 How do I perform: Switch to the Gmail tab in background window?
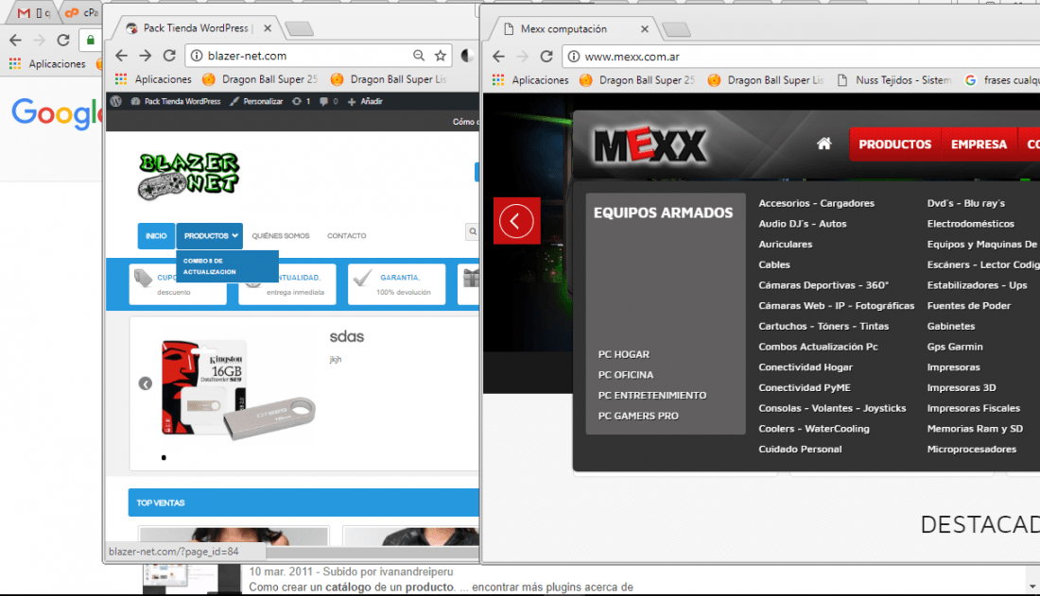click(33, 12)
